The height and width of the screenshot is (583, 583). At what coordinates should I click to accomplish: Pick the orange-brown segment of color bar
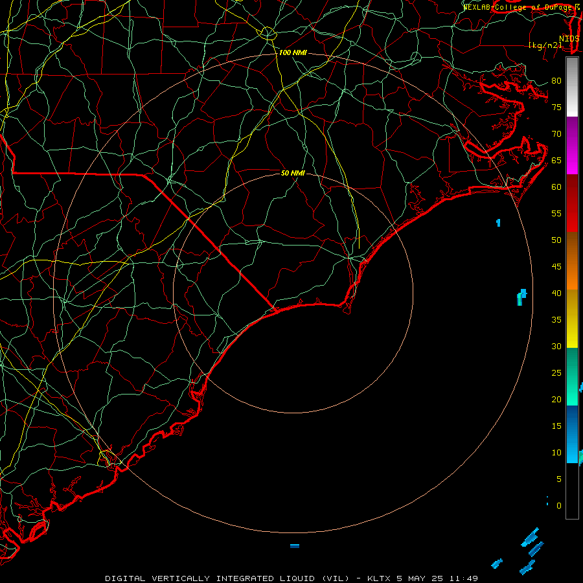pyautogui.click(x=572, y=261)
